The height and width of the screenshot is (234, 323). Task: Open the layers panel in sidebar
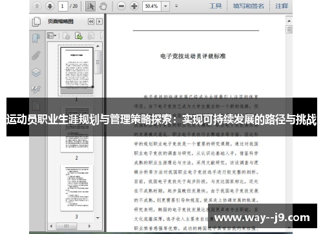click(36, 72)
